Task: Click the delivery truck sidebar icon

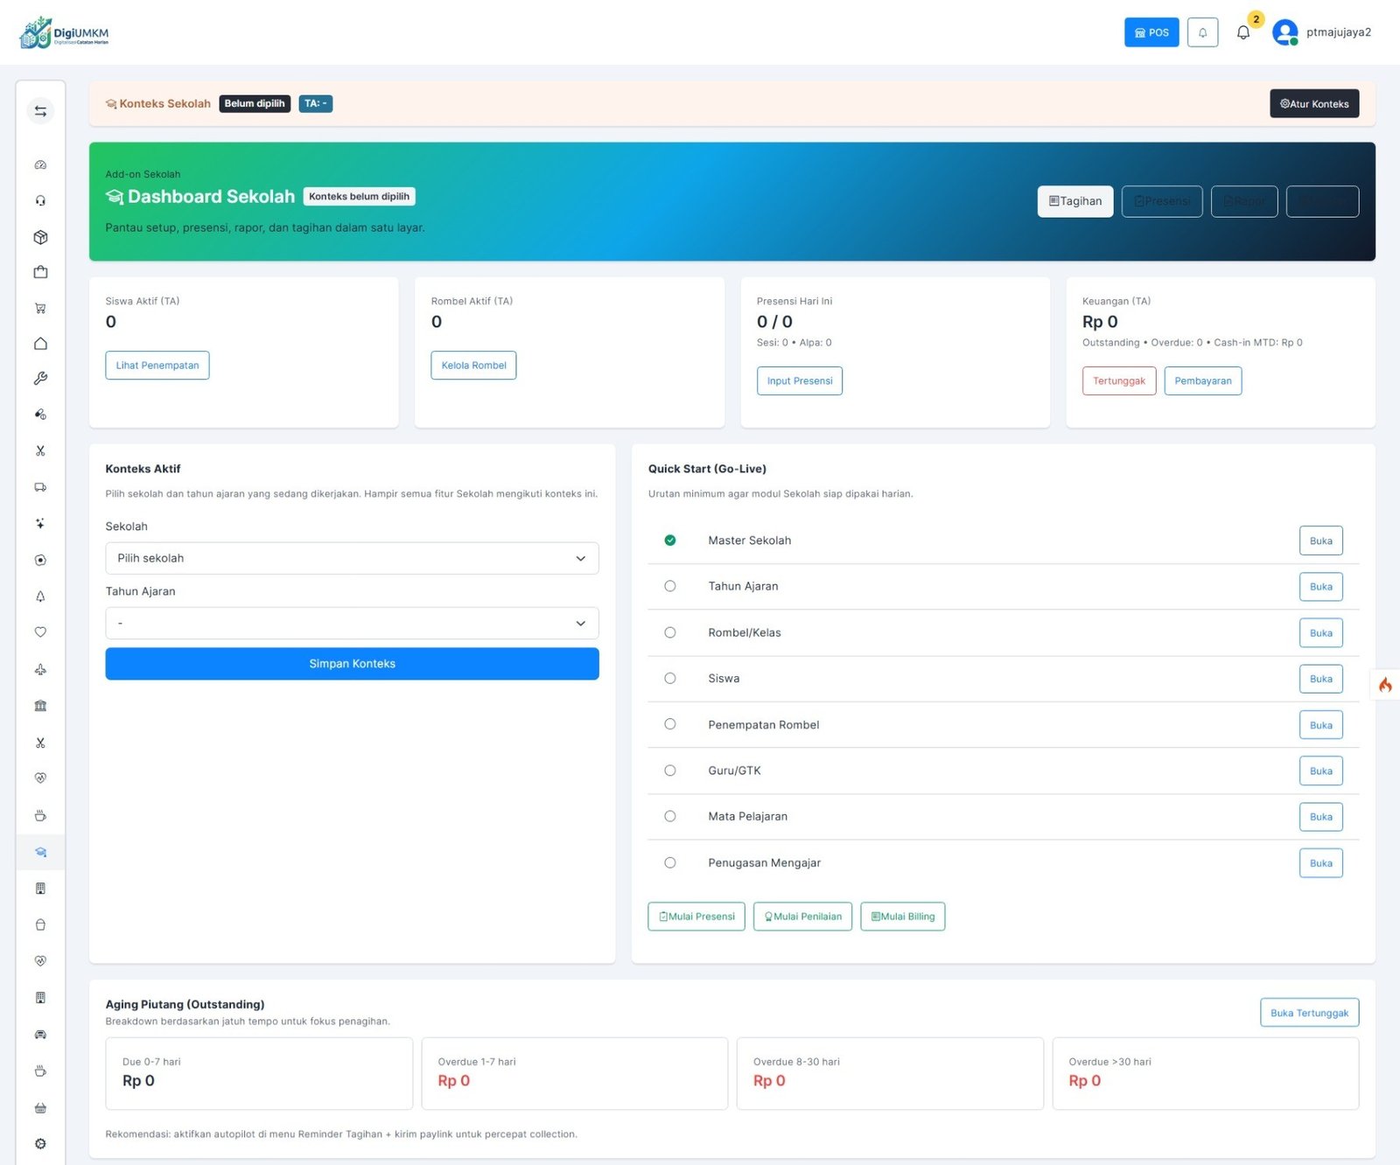Action: coord(40,487)
